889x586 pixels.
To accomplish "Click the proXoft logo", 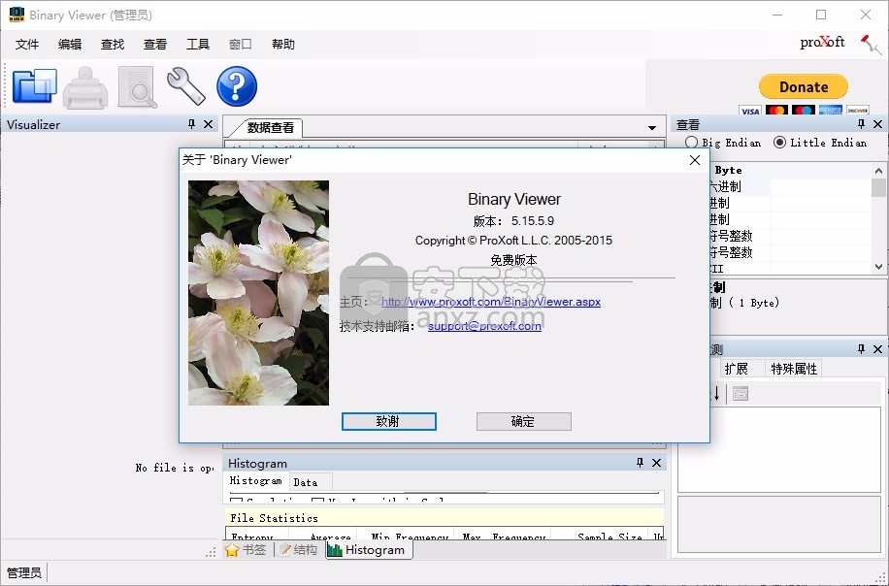I will 822,42.
